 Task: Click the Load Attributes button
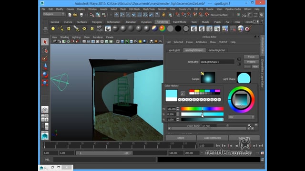tap(213, 138)
